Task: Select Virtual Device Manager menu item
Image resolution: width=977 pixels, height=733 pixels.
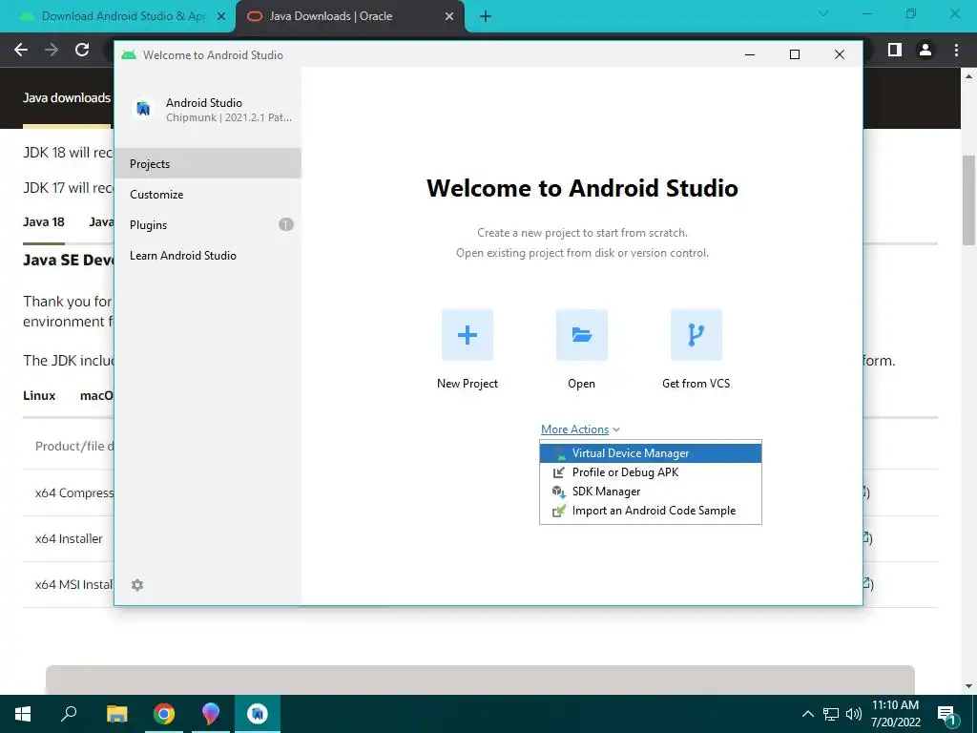Action: point(651,453)
